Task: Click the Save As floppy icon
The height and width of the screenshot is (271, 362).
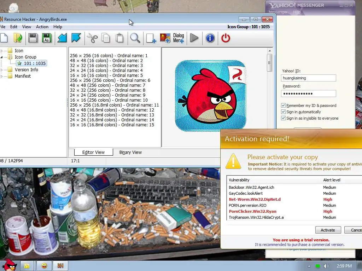Action: pyautogui.click(x=46, y=38)
